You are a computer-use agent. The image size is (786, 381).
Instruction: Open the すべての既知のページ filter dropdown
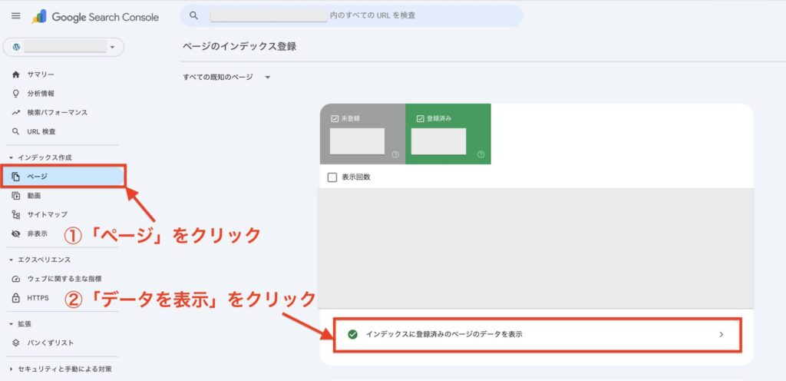click(x=227, y=77)
